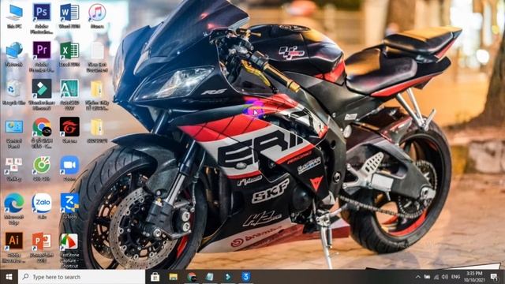The image size is (505, 284).
Task: Switch the ENG input language indicator
Action: (455, 277)
